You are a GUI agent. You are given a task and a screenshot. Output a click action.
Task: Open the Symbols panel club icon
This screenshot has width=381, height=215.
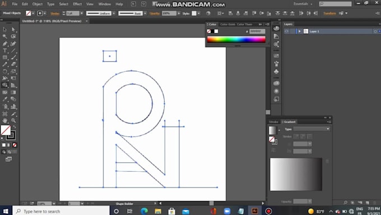[x=276, y=72]
